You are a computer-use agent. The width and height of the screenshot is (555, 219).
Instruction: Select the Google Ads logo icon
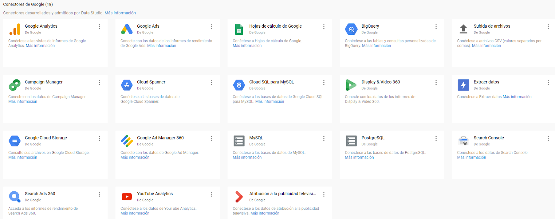127,29
